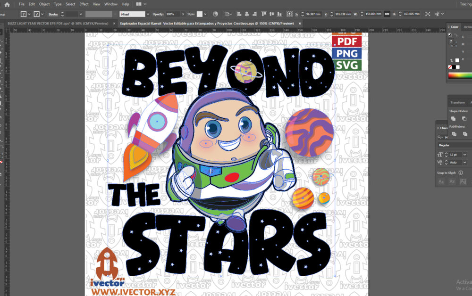The image size is (472, 296).
Task: Click the Recolor Artwork globe icon
Action: coord(215,14)
